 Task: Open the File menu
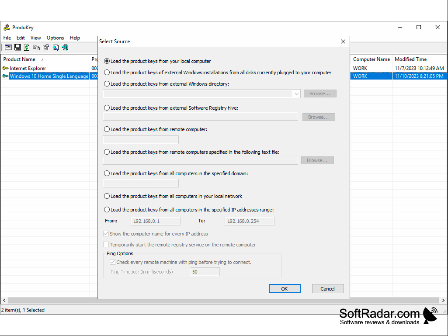point(7,38)
